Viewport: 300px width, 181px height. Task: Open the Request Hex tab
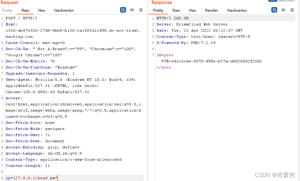point(42,10)
